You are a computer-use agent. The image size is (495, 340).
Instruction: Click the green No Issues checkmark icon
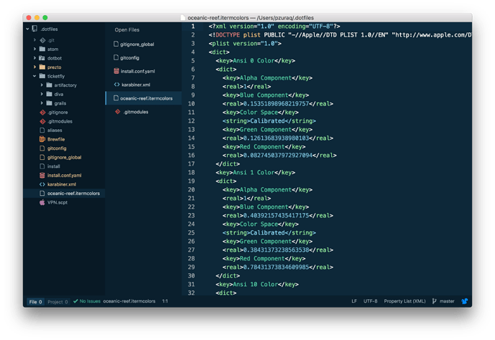tap(75, 301)
